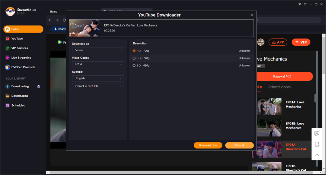Open the Subtitle English language dropdown
The width and height of the screenshot is (326, 175).
point(98,79)
